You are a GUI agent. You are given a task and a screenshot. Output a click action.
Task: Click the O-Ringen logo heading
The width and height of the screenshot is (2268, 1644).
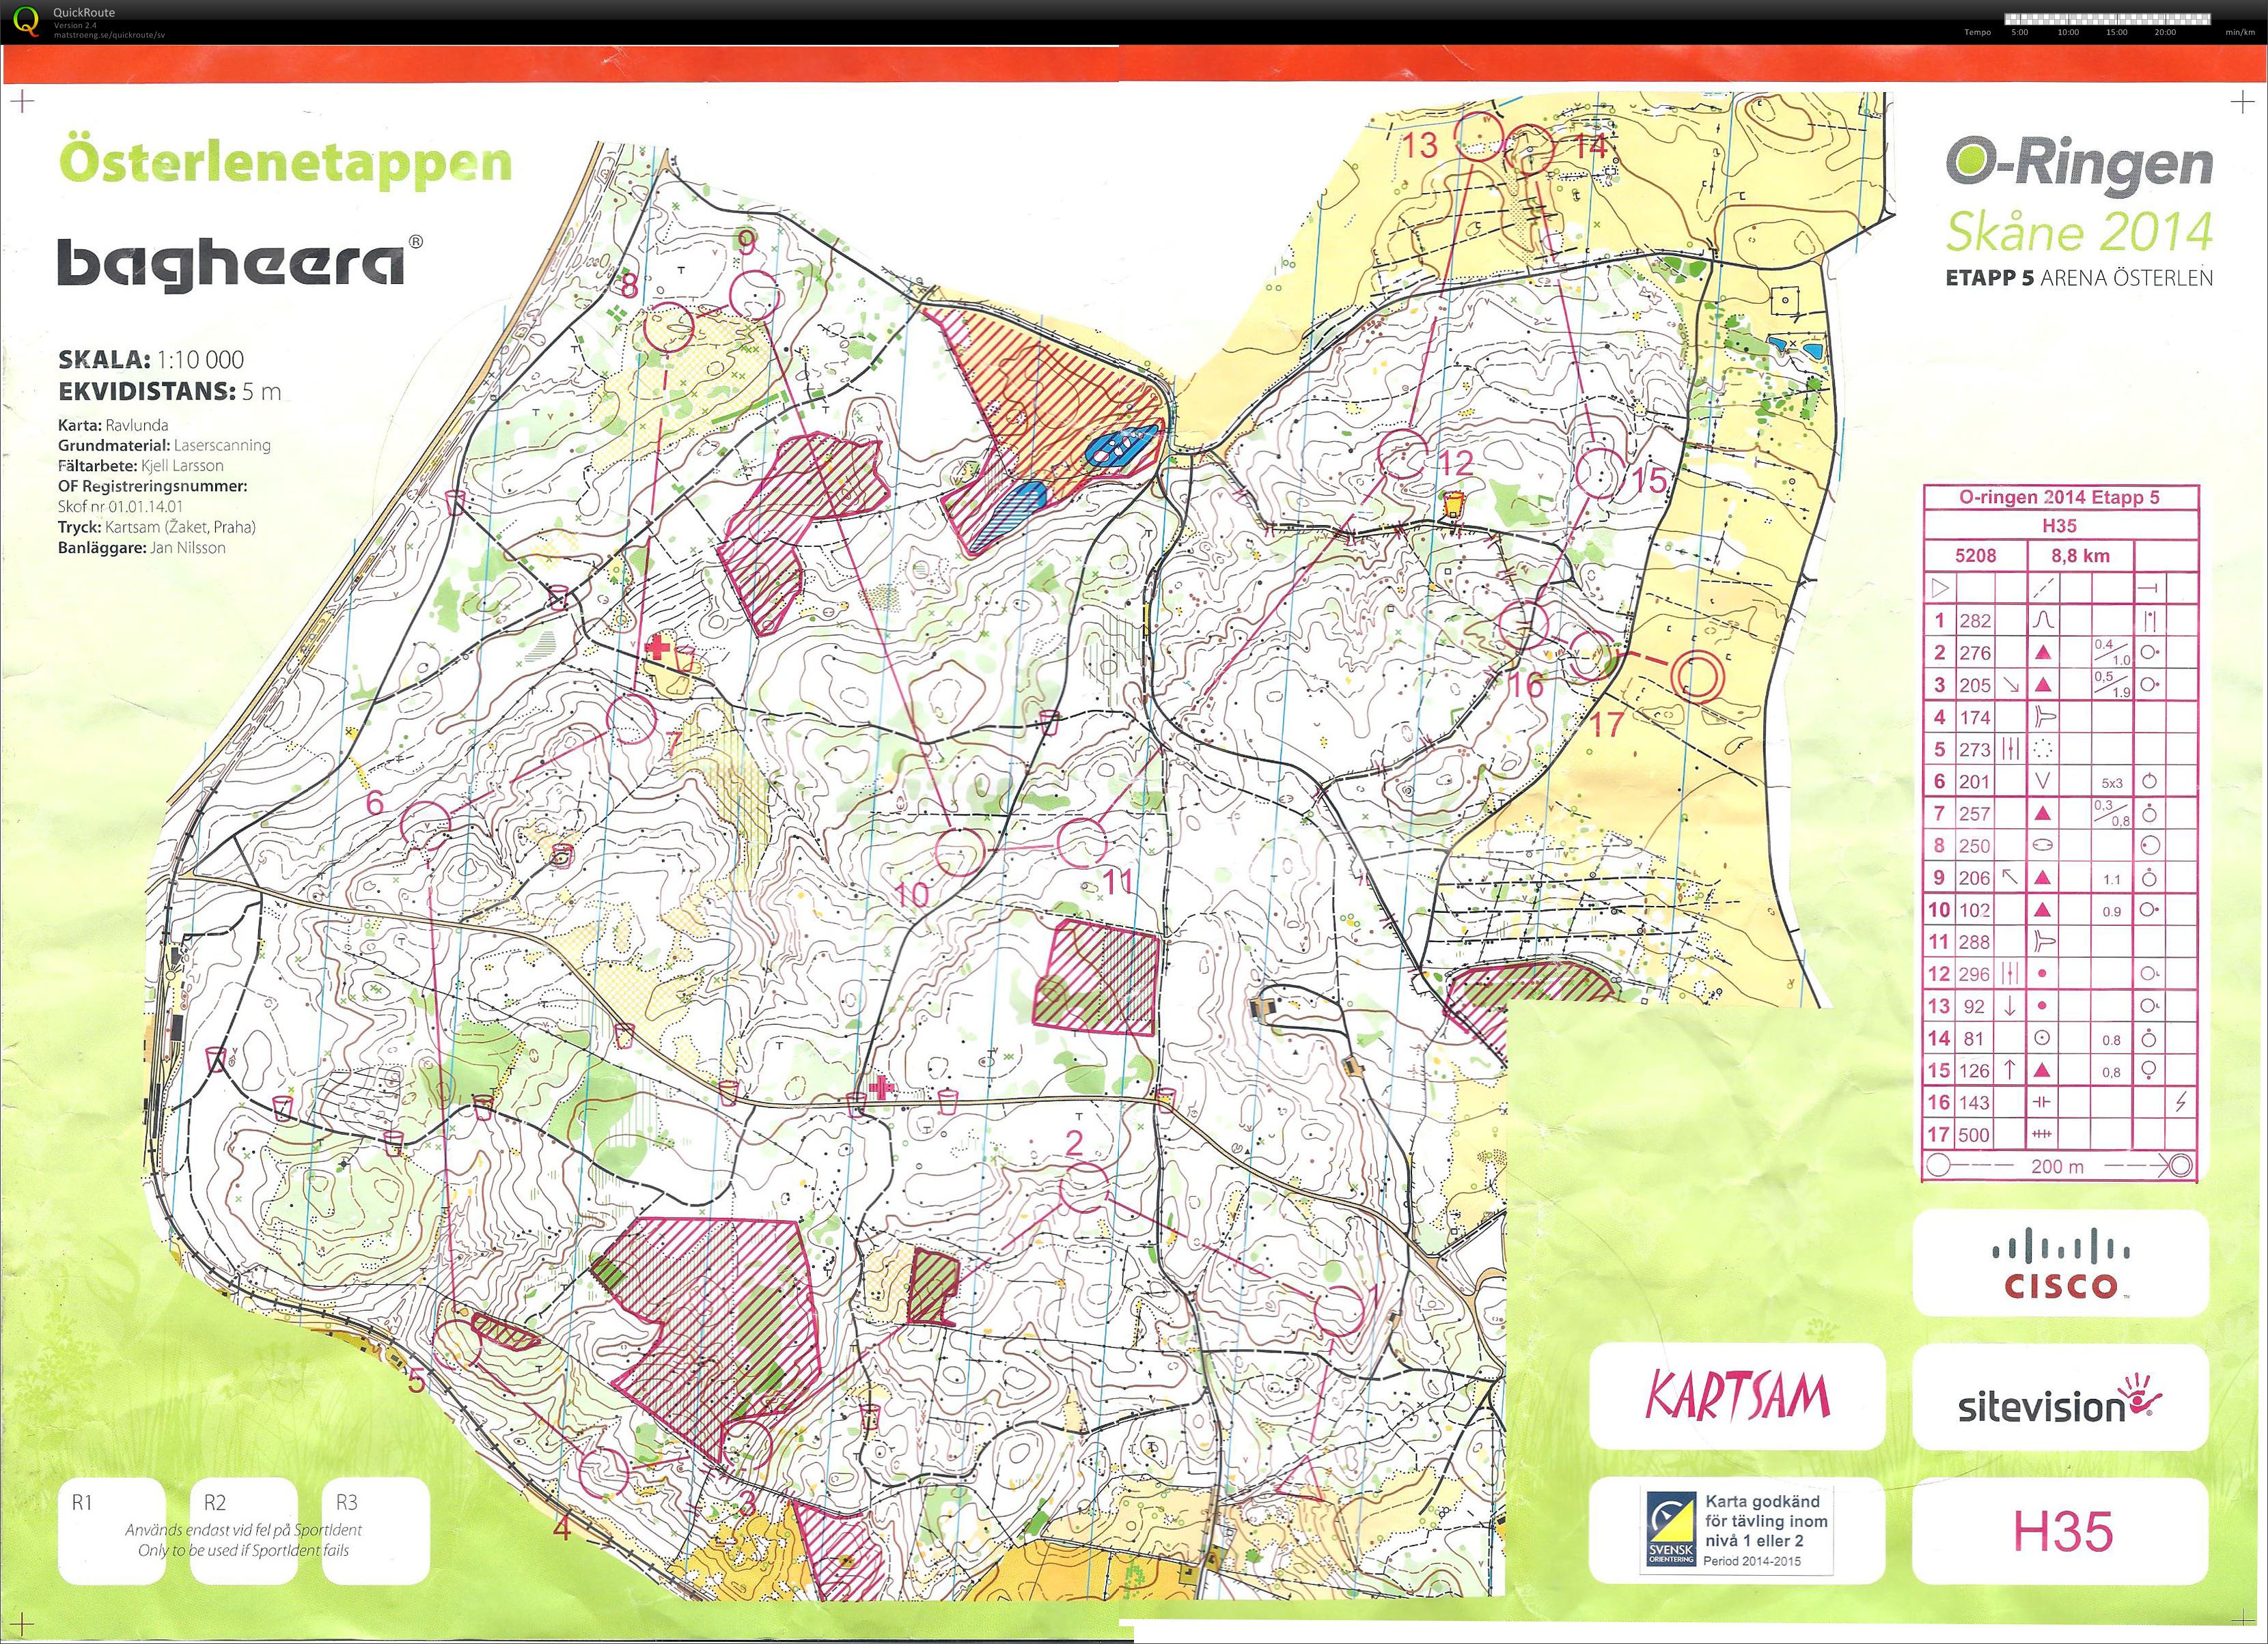coord(2079,165)
